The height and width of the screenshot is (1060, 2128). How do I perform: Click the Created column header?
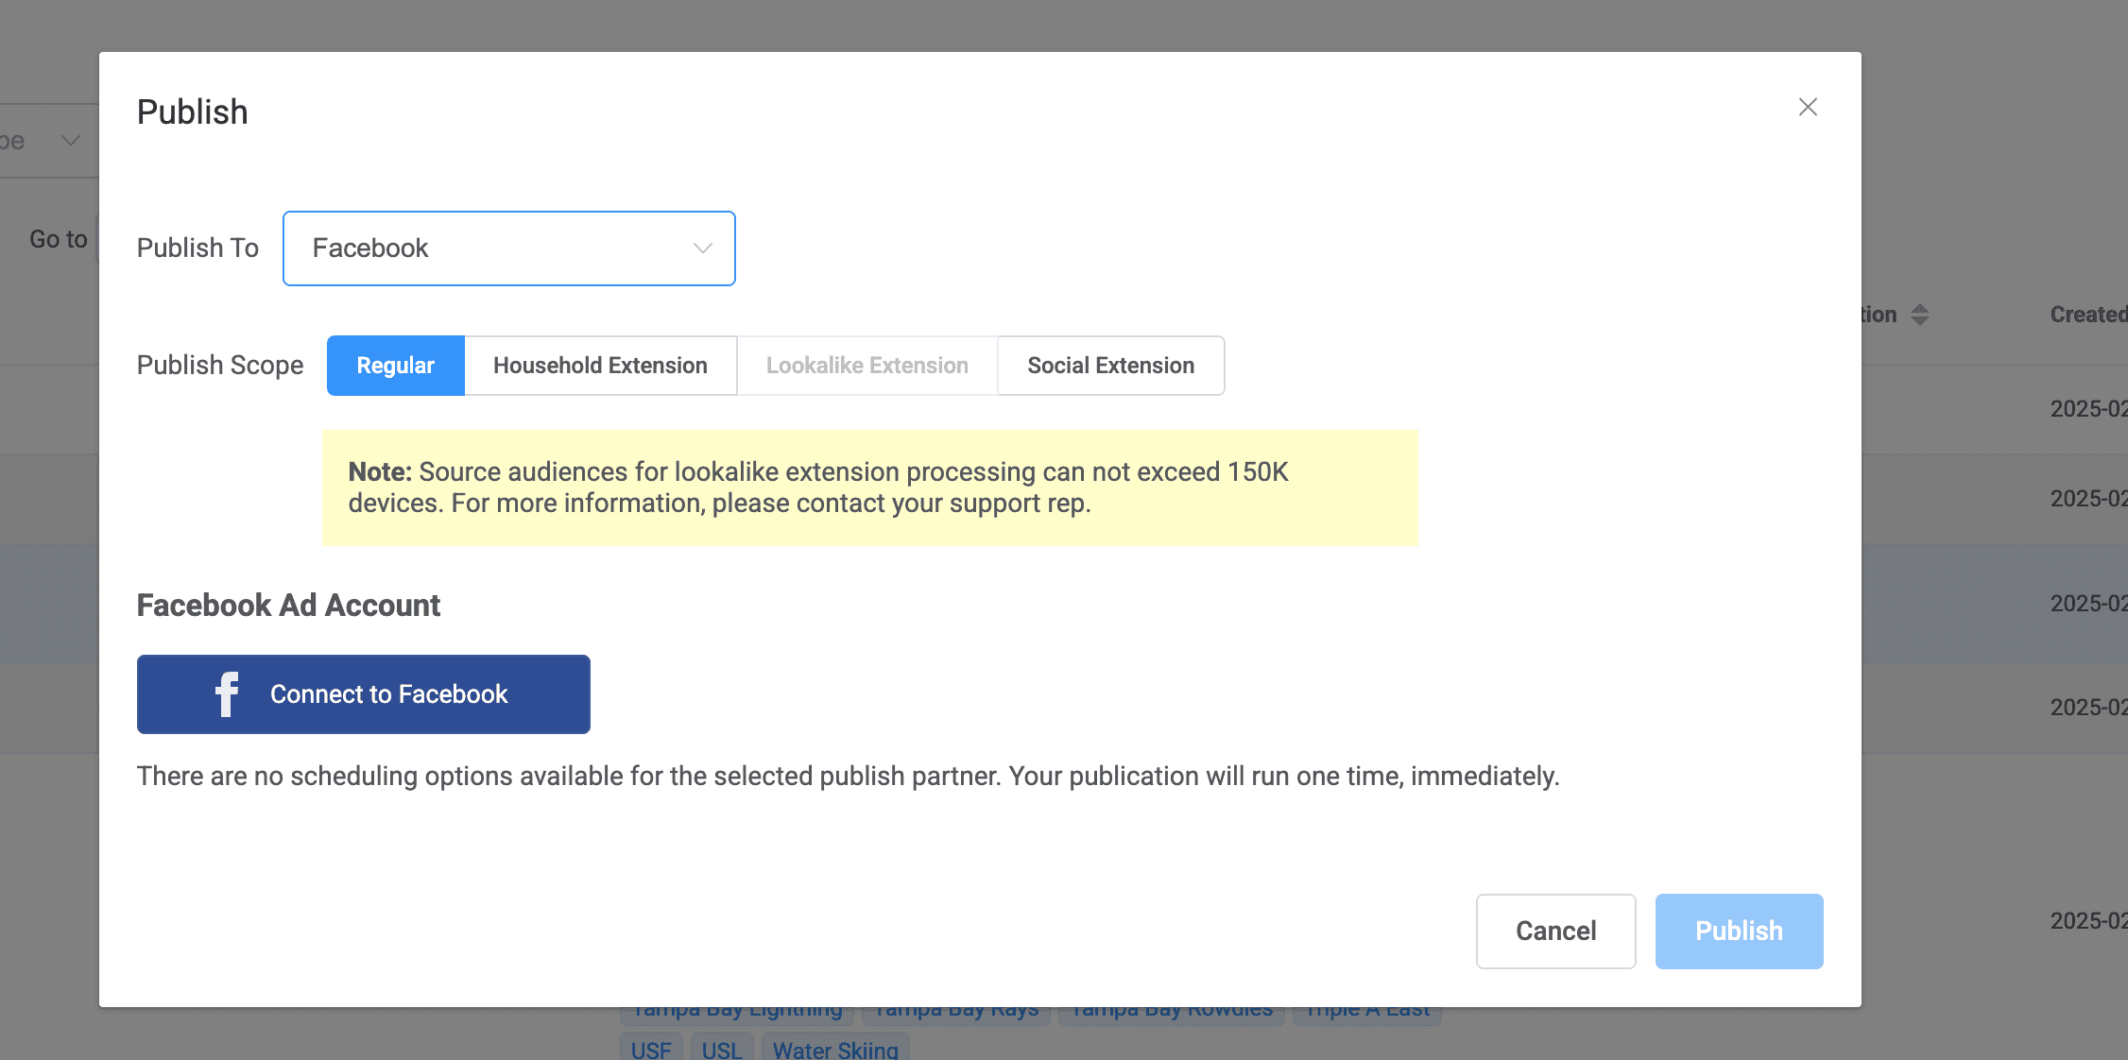click(2088, 315)
